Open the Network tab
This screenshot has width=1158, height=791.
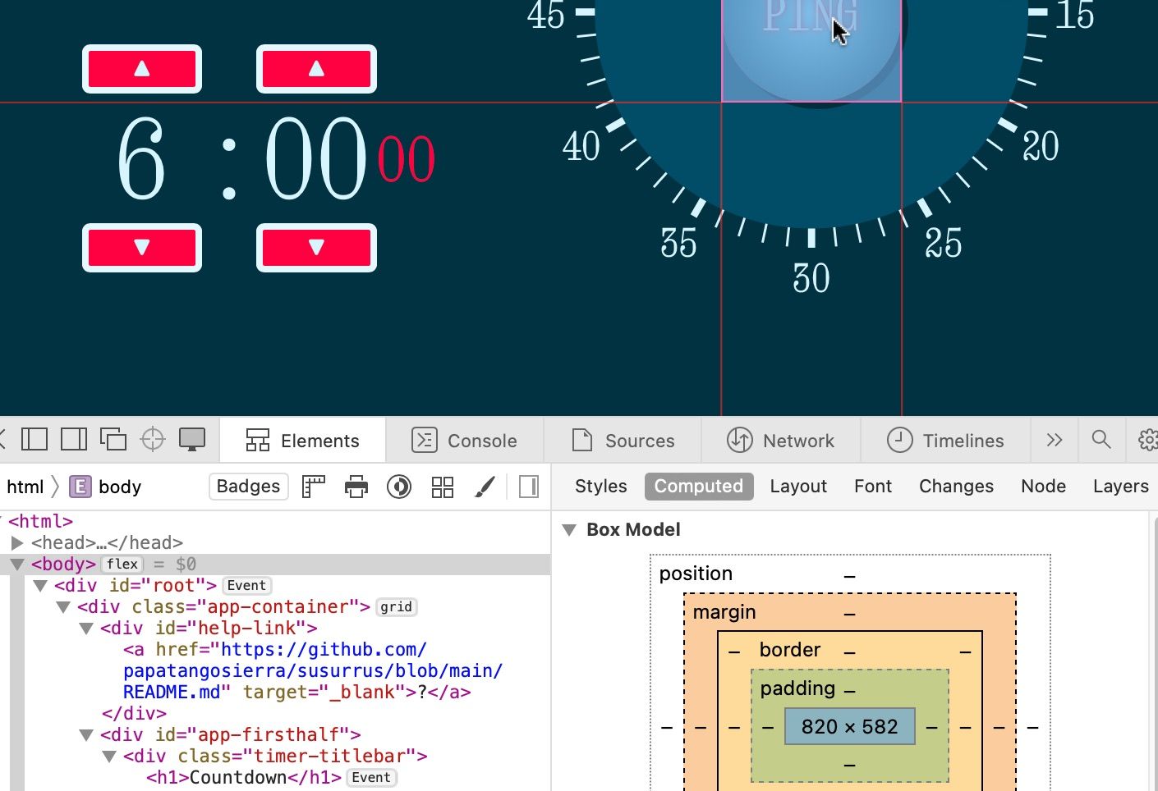[x=780, y=441]
